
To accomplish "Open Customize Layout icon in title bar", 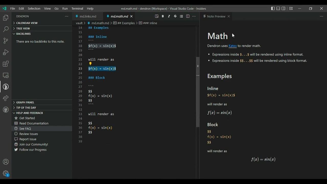I will click(x=291, y=8).
